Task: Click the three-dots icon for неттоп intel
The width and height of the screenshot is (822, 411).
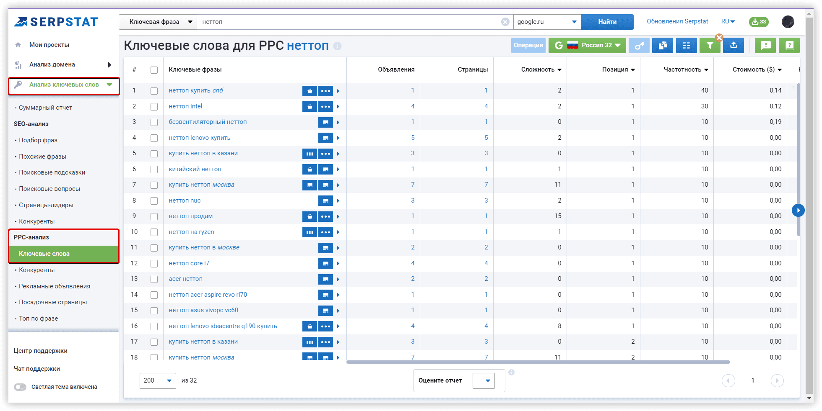Action: click(325, 107)
